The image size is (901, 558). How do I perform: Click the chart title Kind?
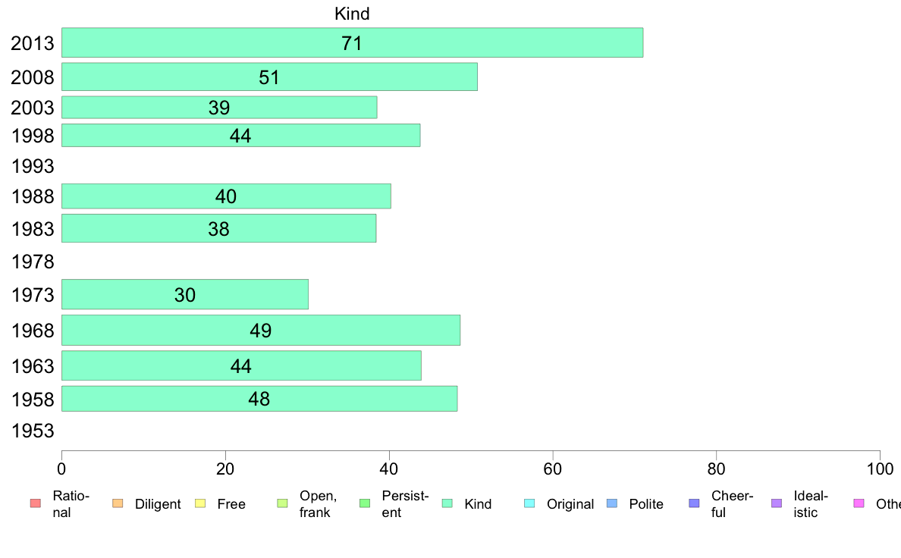coord(352,13)
